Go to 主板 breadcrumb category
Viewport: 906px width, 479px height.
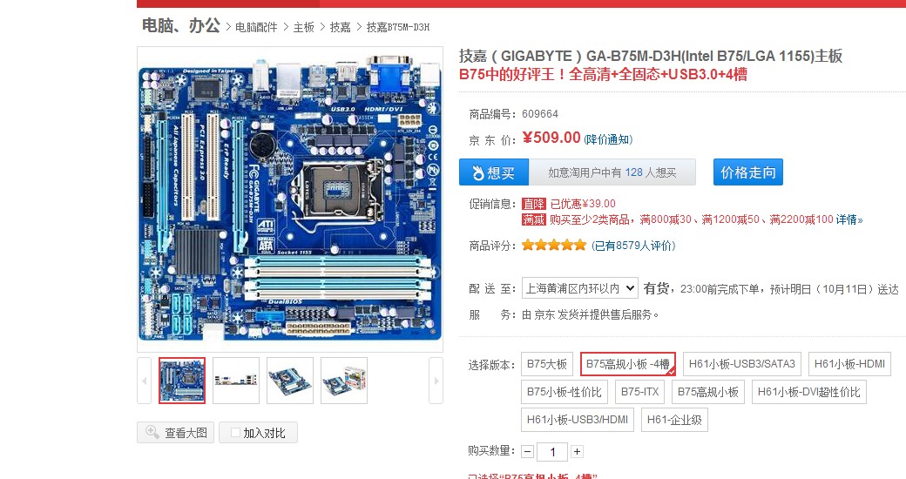303,27
